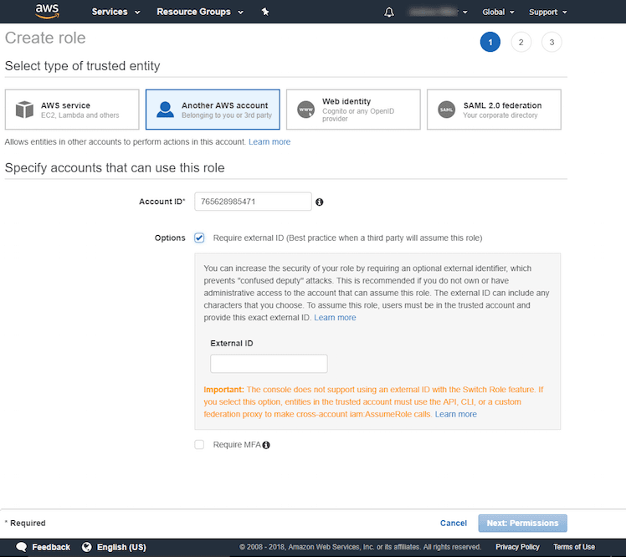Uncheck the Require external ID checkbox

[199, 238]
